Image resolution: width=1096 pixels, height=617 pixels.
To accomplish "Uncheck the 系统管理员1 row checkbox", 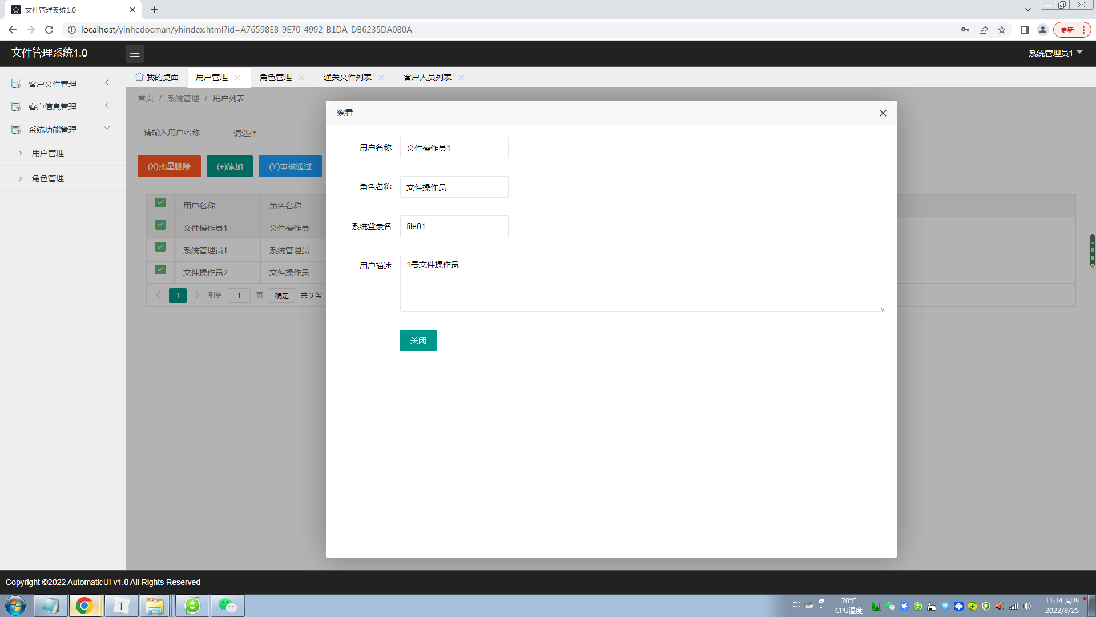I will (160, 247).
